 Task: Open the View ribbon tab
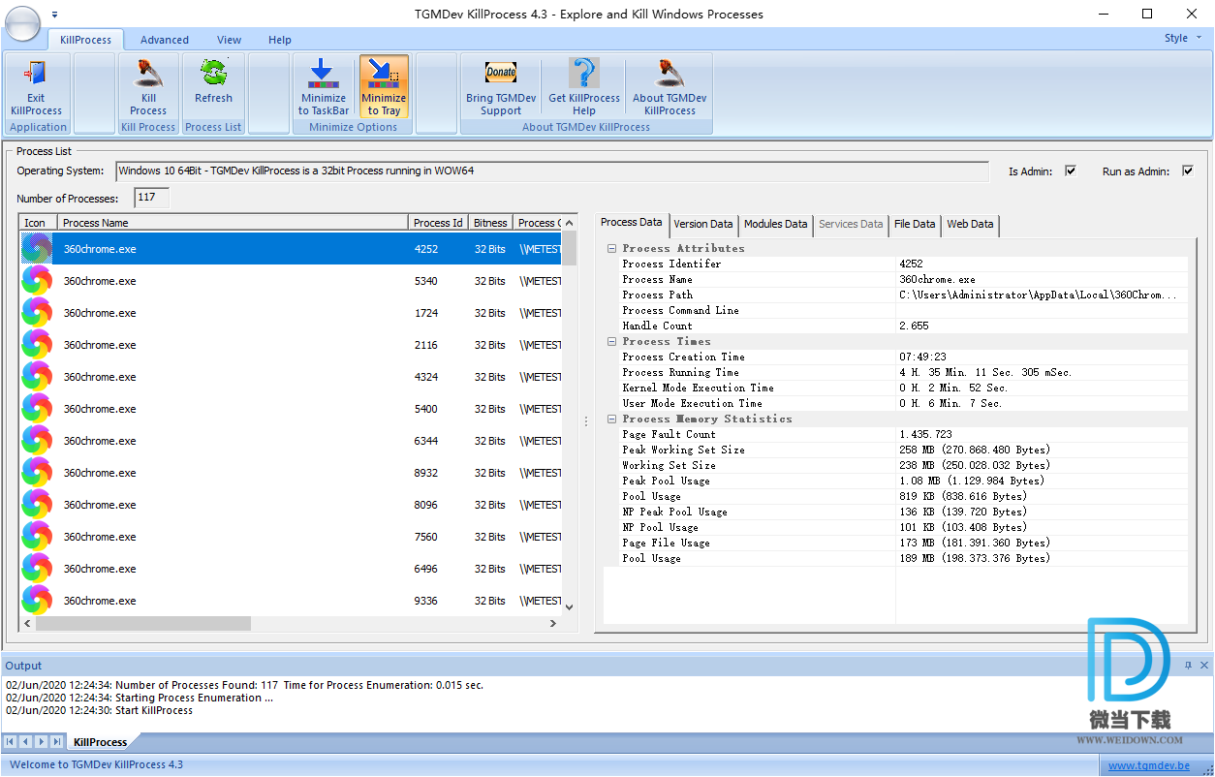pyautogui.click(x=230, y=40)
